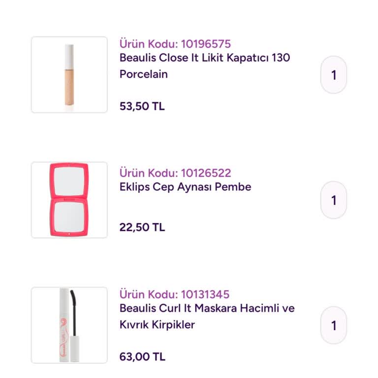Open product code 10131345 link
Screen dimensions: 378x378
tap(174, 294)
